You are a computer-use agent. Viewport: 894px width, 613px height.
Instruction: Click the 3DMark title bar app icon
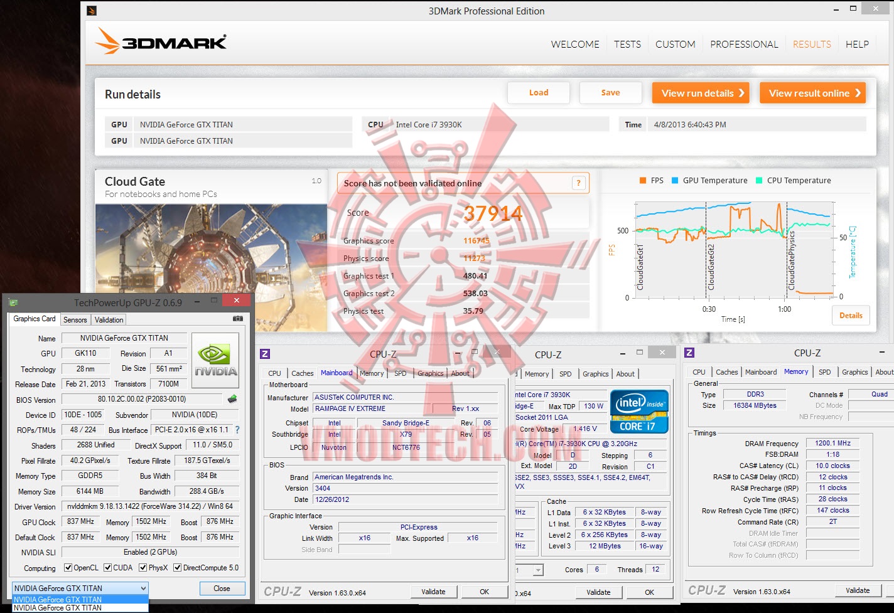92,11
